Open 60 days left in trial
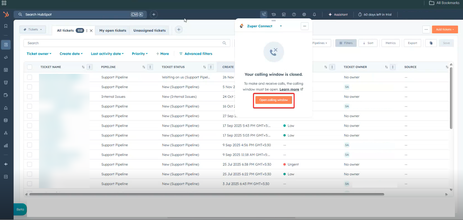This screenshot has width=463, height=220. pos(375,14)
